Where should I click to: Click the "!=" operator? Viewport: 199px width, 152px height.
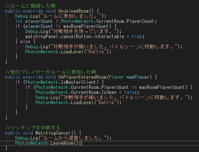coord(58,26)
